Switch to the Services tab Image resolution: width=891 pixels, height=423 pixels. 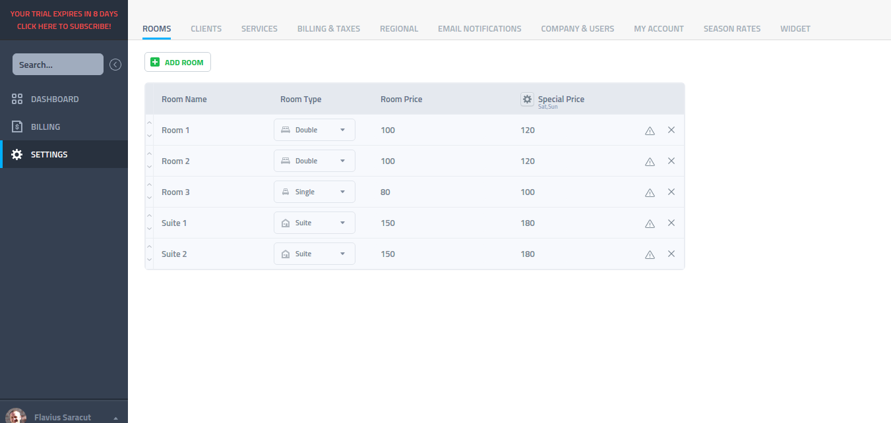click(x=259, y=28)
